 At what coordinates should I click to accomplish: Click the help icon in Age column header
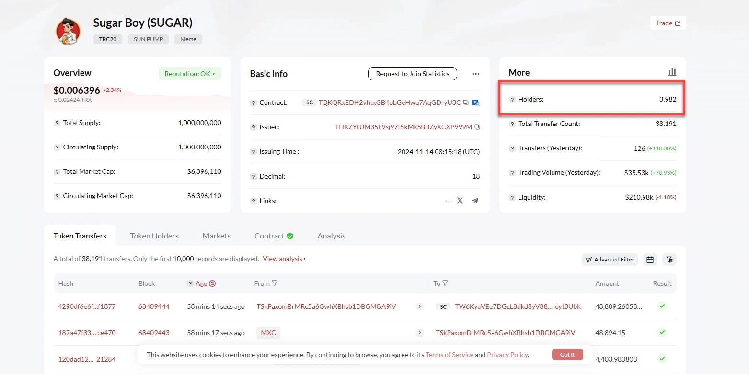click(x=190, y=283)
